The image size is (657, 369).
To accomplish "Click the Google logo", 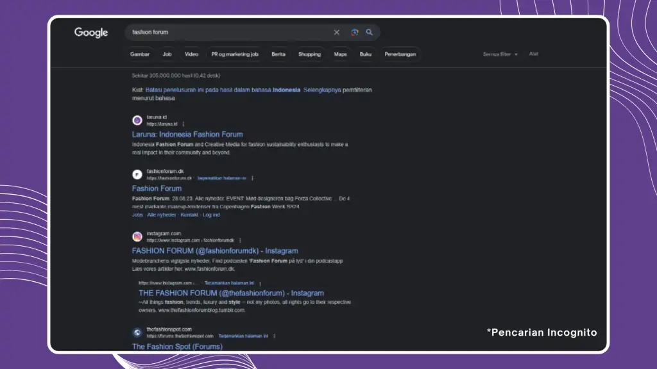I will click(x=91, y=33).
